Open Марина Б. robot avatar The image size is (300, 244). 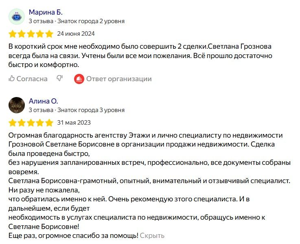(17, 16)
